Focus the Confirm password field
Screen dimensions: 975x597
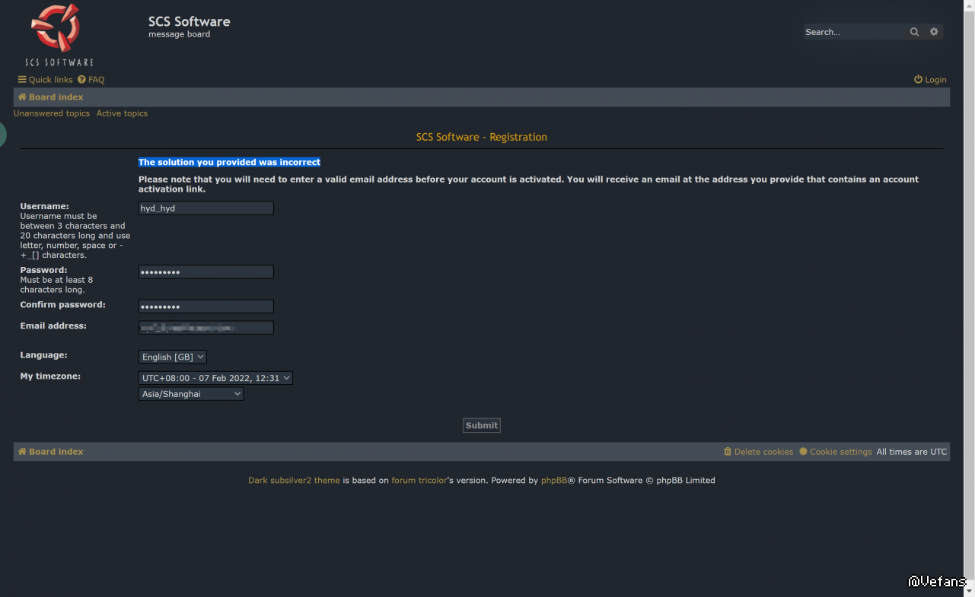(206, 306)
